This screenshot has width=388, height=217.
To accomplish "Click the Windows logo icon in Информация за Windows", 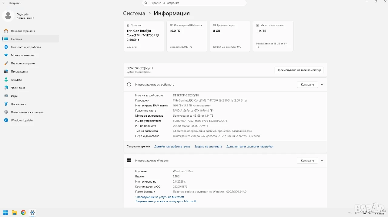I will coord(129,160).
